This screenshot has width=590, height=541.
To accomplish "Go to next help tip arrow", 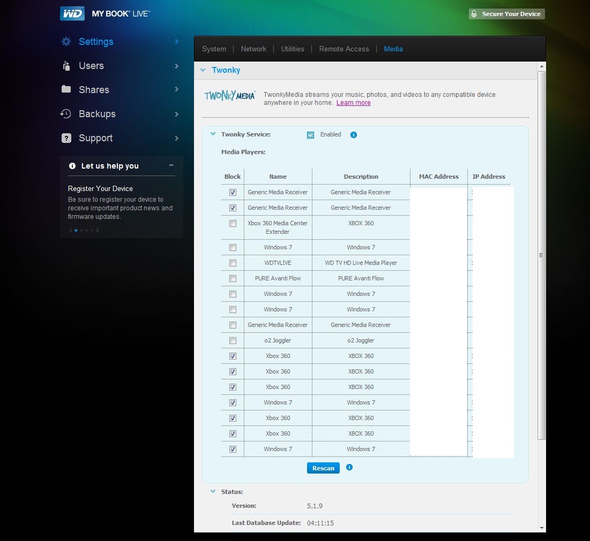I will 98,230.
